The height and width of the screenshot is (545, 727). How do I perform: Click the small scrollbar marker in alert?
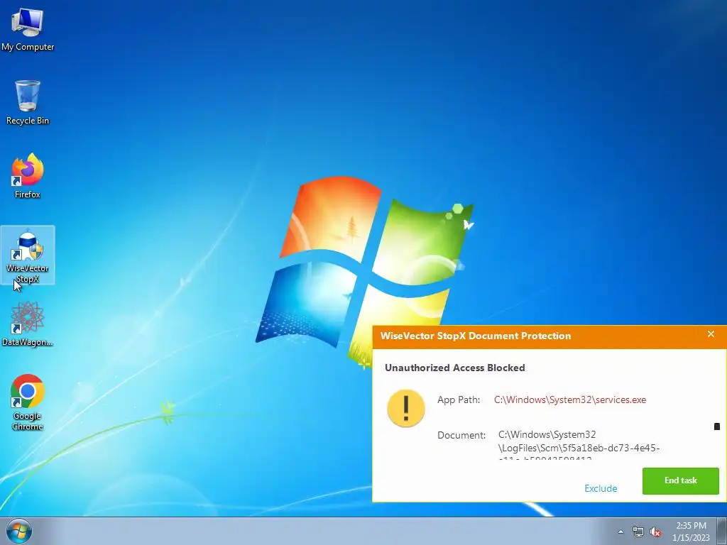(717, 426)
